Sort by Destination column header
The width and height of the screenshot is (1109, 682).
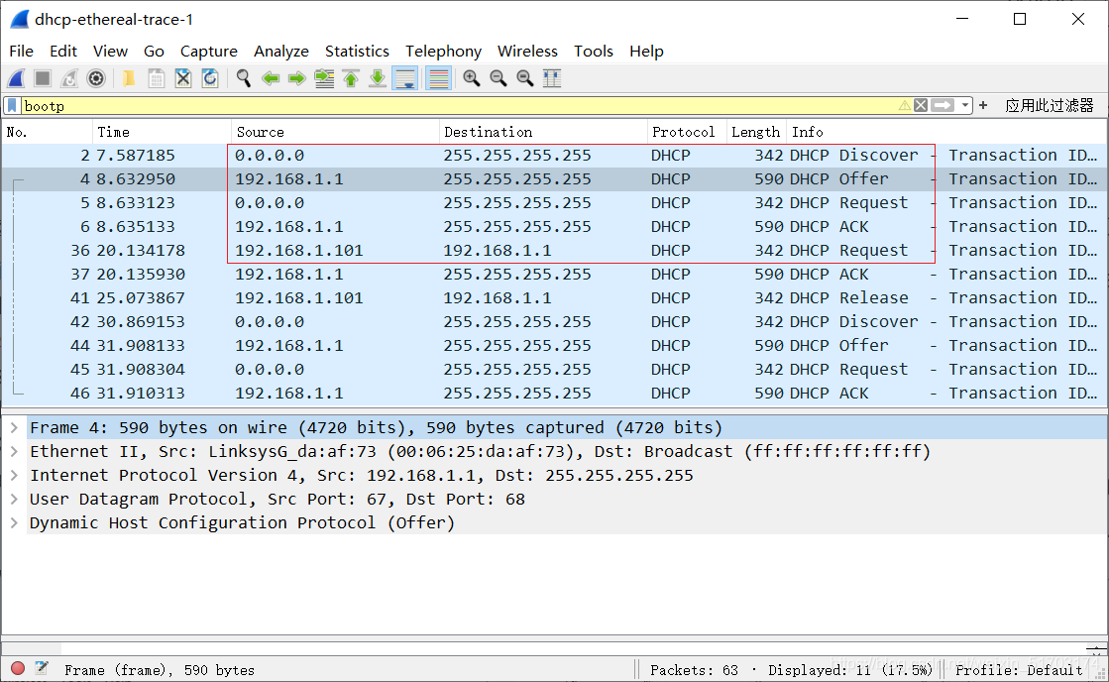(543, 132)
